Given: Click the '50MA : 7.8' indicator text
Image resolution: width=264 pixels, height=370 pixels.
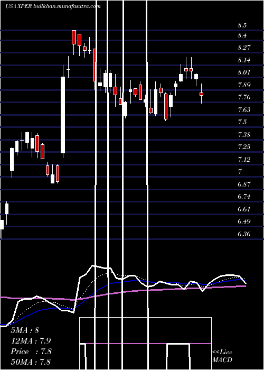Looking at the screenshot, I should [31, 362].
